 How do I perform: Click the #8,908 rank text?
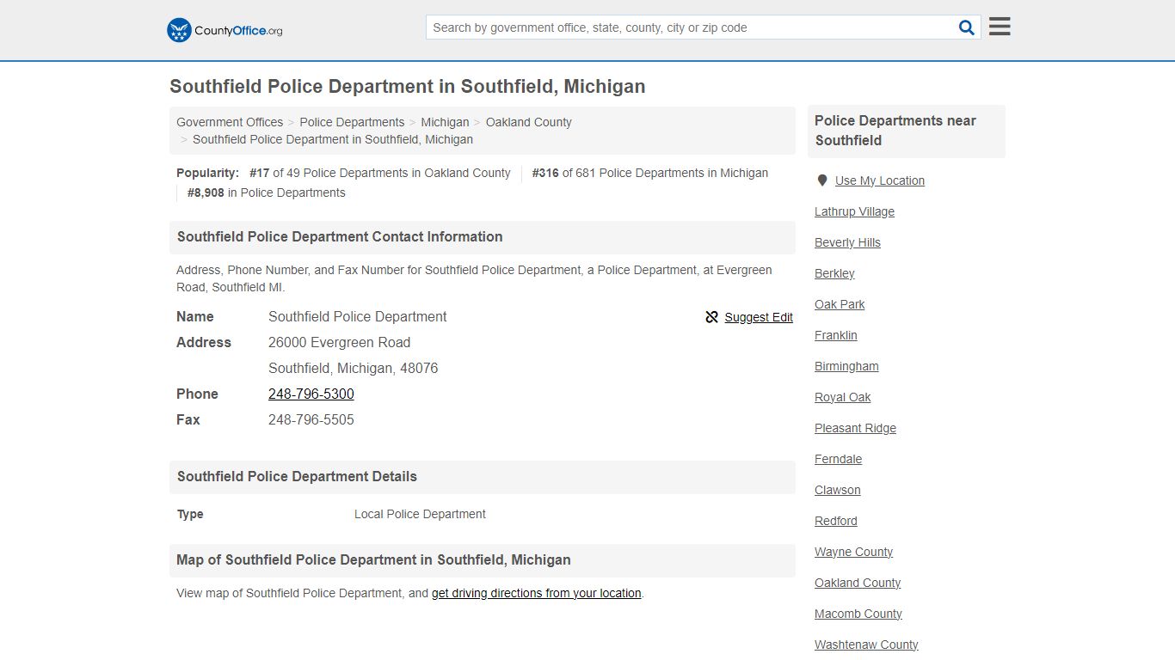(x=206, y=192)
